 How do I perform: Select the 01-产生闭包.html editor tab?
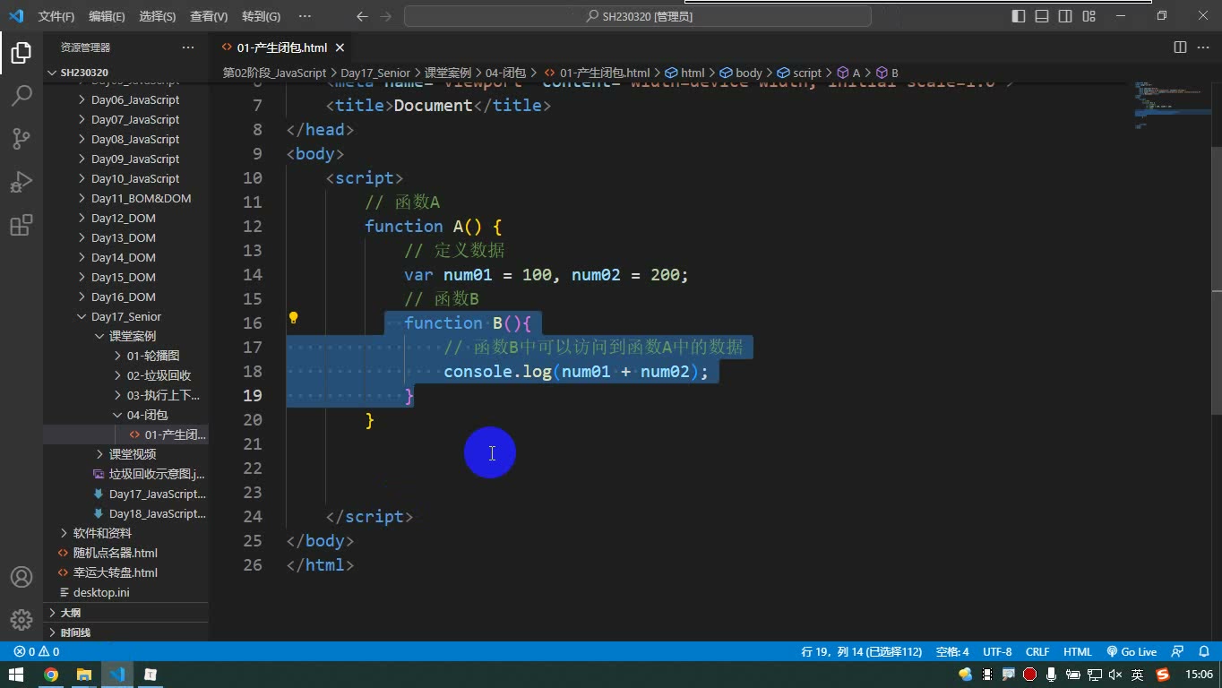pos(281,47)
